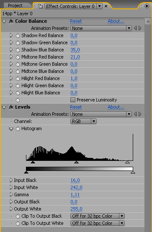
Task: Click Clip To Output Black stopwatch
Action: tap(18, 216)
